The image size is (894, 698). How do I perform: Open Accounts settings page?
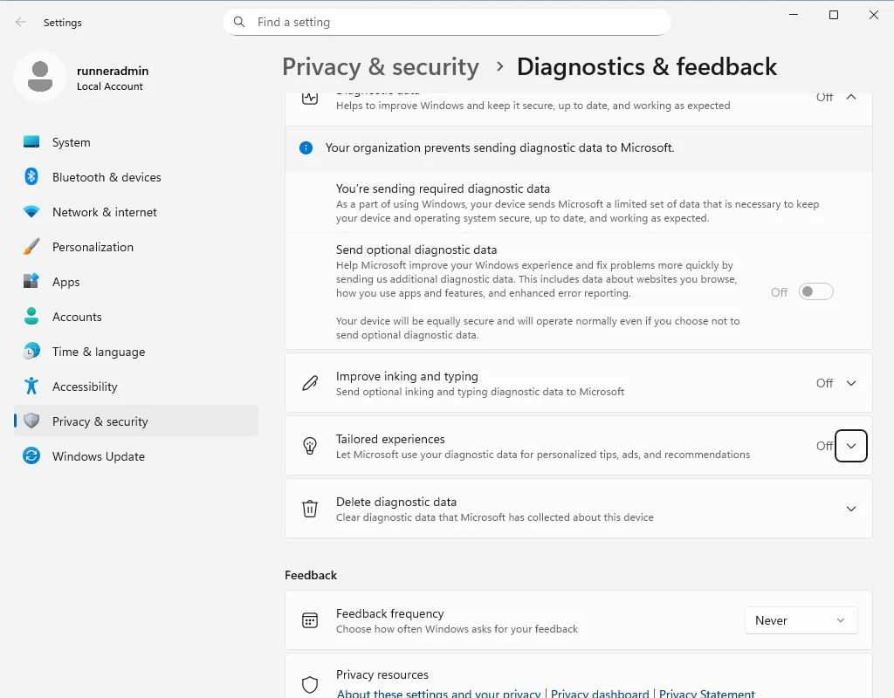136,316
